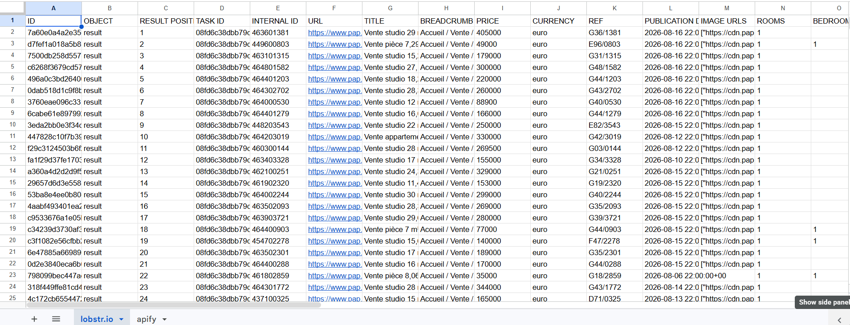The height and width of the screenshot is (325, 850).
Task: Select row 12 header
Action: point(12,148)
